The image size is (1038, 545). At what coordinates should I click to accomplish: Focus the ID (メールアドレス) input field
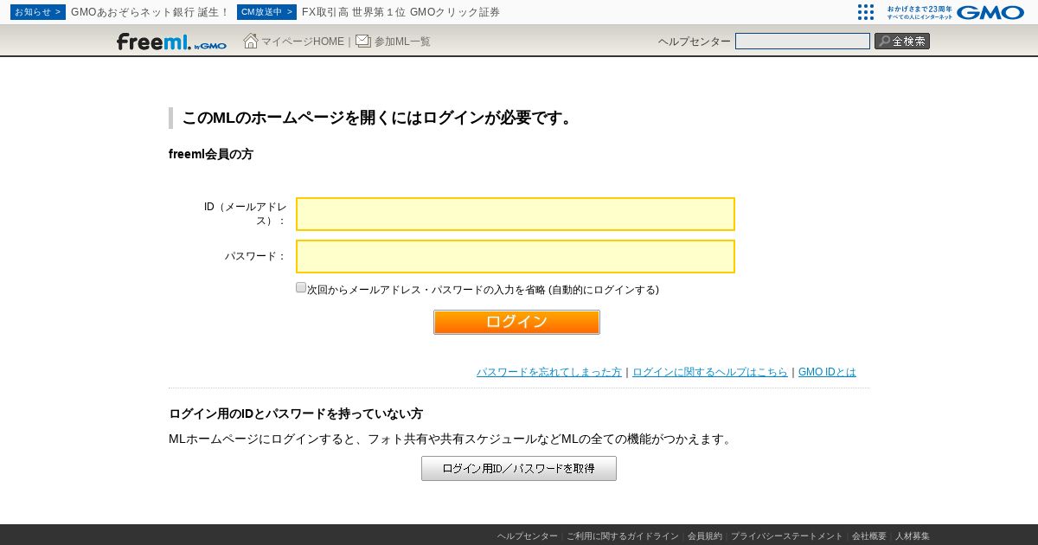[516, 214]
